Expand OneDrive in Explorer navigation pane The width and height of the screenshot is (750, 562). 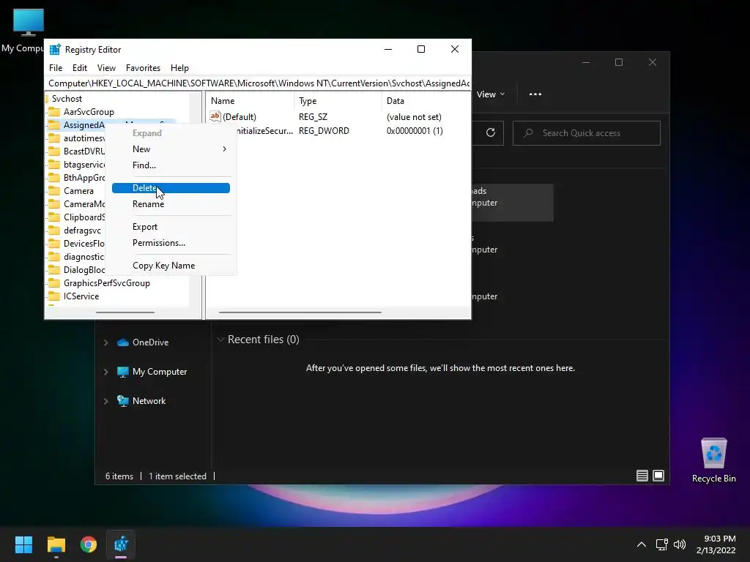105,342
